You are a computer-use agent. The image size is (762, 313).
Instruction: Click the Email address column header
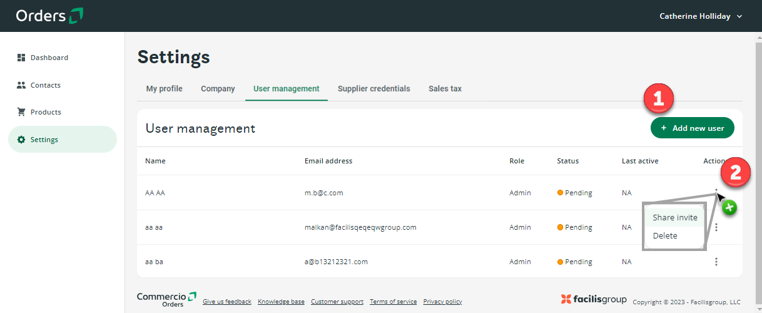click(328, 161)
